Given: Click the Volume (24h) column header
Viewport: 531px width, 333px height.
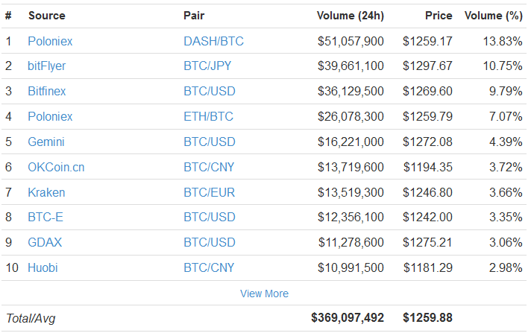Looking at the screenshot, I should [351, 15].
